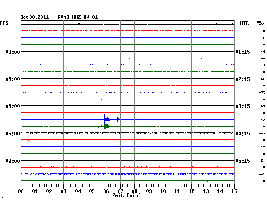Screen dimensions: 267x202
Task: Click the blue blip on the second-to-last trace
Action: click(x=117, y=174)
